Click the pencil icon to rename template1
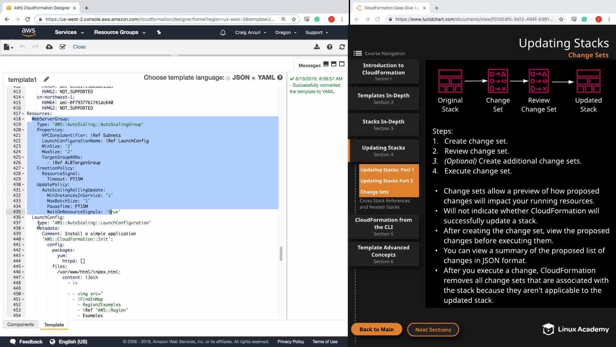This screenshot has width=616, height=347. coord(46,79)
